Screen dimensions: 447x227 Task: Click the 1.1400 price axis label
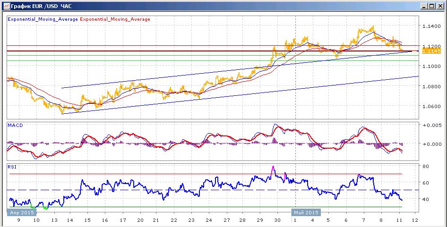pyautogui.click(x=431, y=26)
